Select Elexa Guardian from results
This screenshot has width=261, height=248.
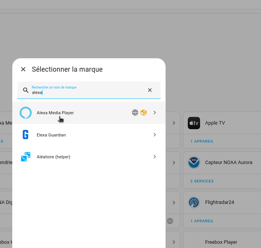click(x=89, y=135)
